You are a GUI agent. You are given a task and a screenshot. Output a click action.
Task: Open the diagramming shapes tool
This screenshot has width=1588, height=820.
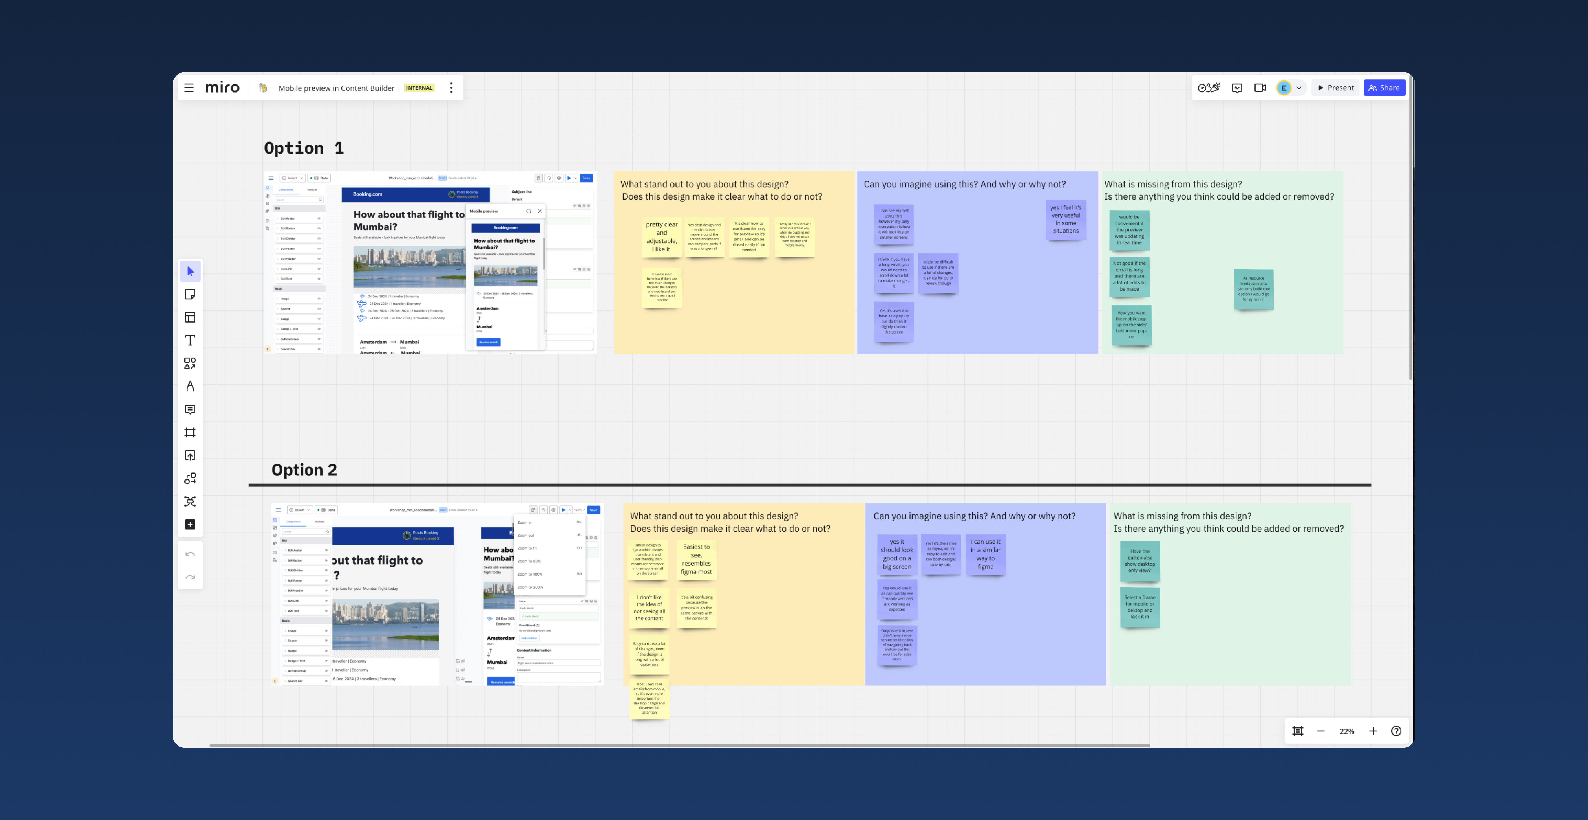coord(191,479)
